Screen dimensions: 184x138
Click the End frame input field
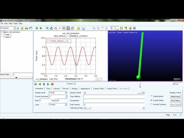click(61, 100)
